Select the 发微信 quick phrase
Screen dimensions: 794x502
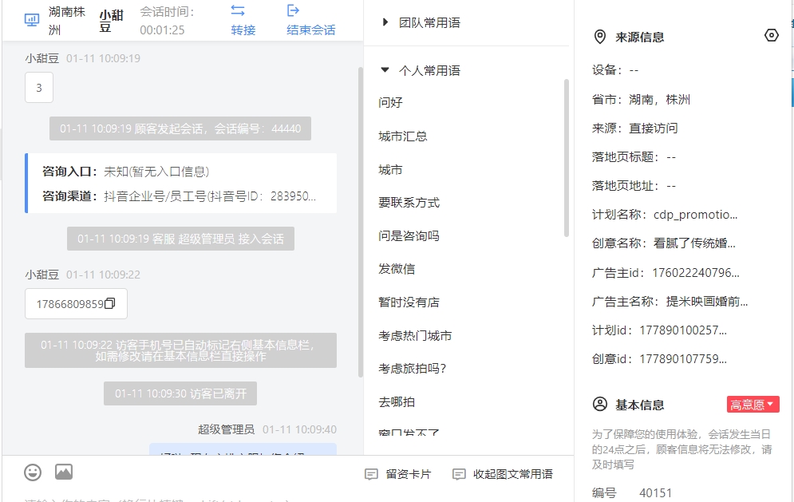tap(397, 269)
